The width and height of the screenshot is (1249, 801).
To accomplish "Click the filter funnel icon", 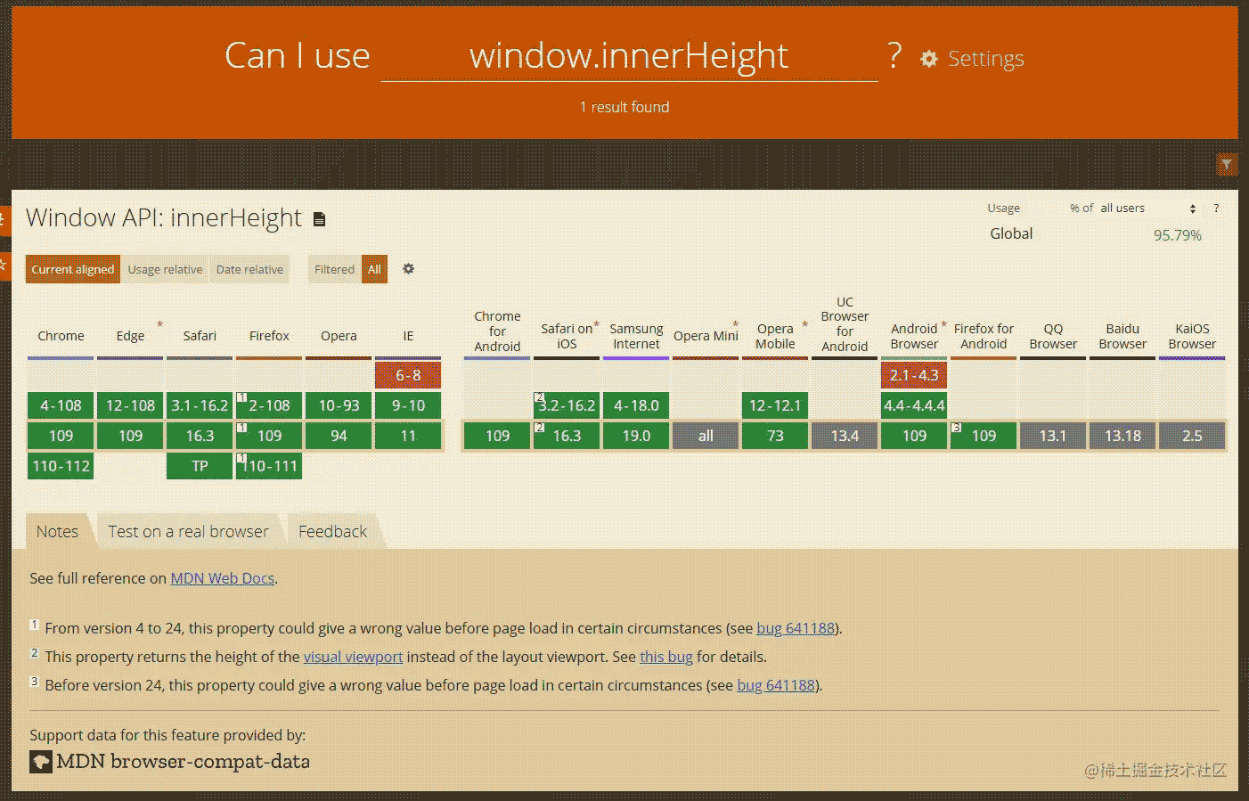I will click(1227, 164).
